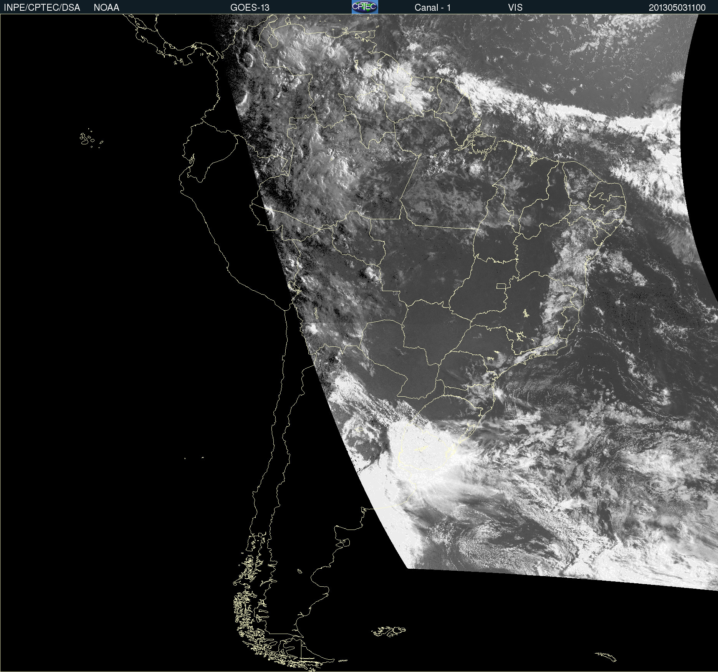The width and height of the screenshot is (718, 672).
Task: Click the NOAA label in the header
Action: 106,7
